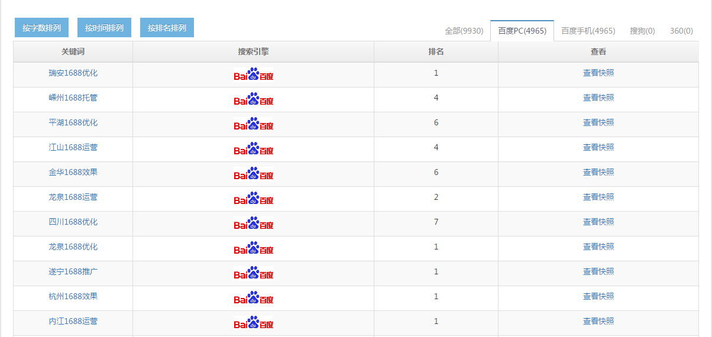Click the 排名 column header
The height and width of the screenshot is (337, 712).
436,52
